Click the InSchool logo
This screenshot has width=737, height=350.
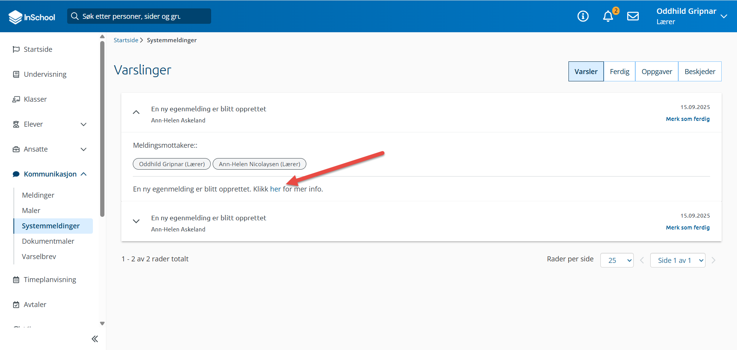(x=32, y=17)
